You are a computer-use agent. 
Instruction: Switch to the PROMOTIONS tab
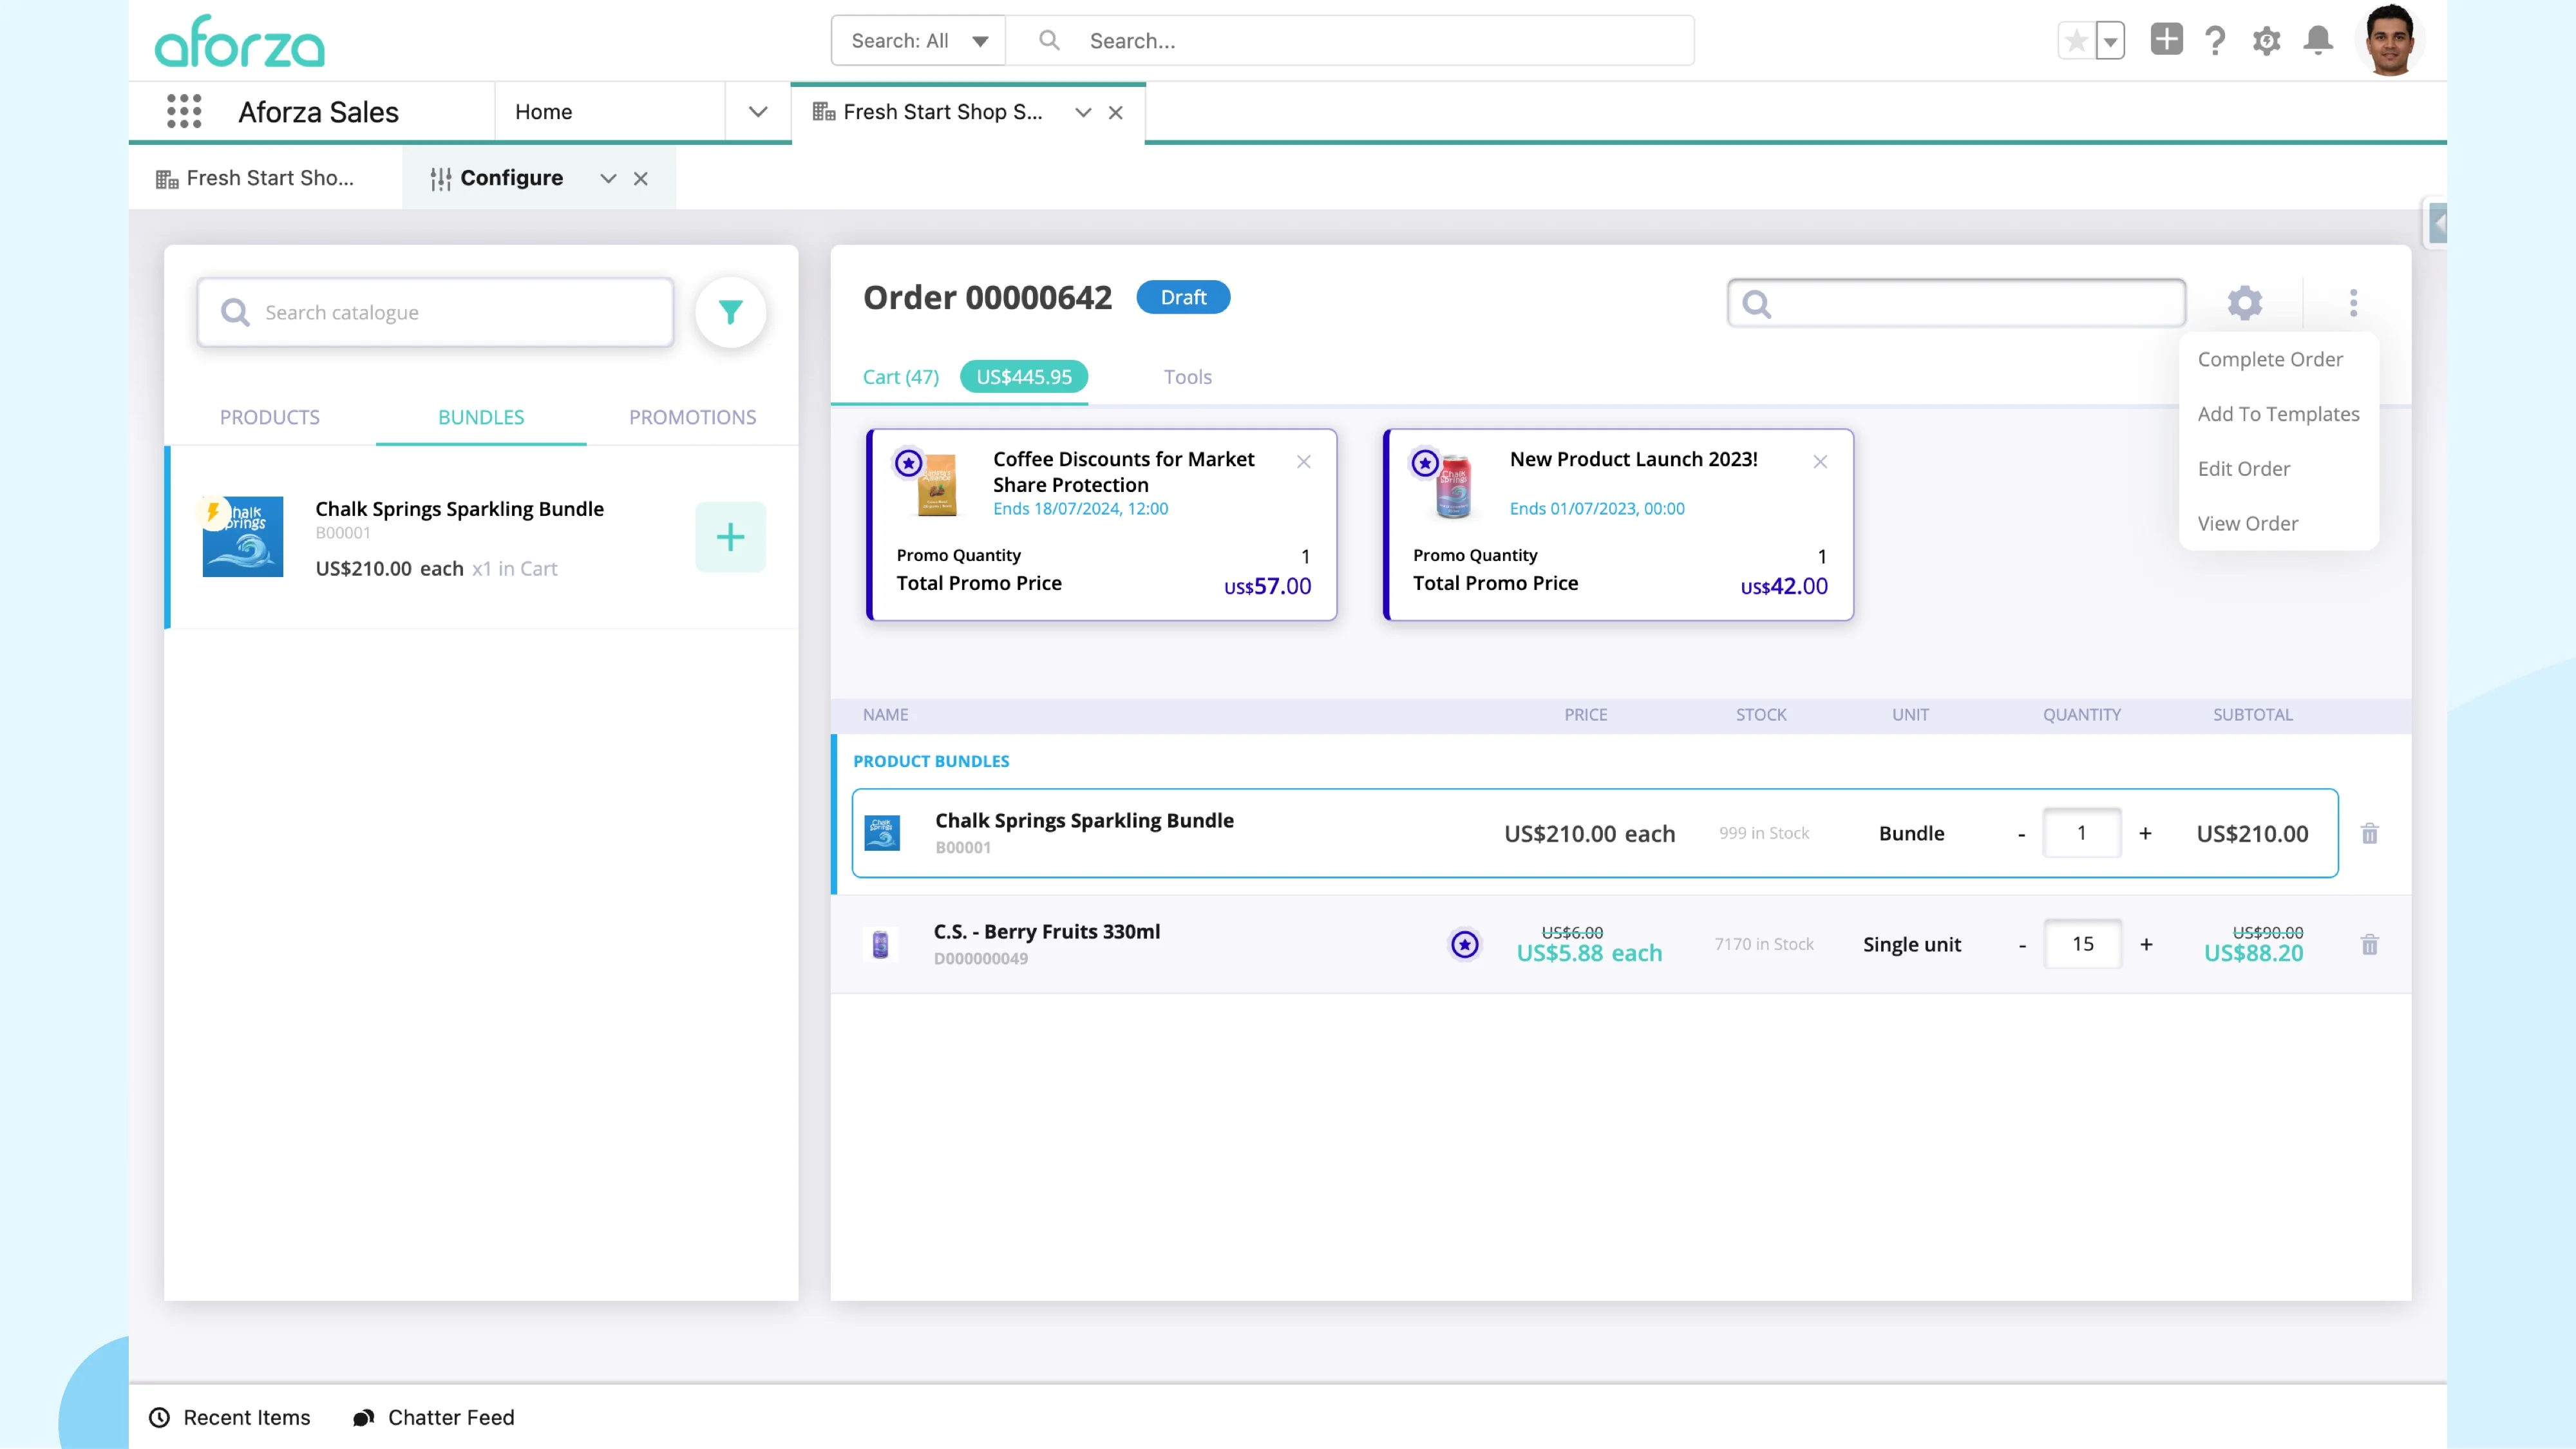[x=693, y=417]
